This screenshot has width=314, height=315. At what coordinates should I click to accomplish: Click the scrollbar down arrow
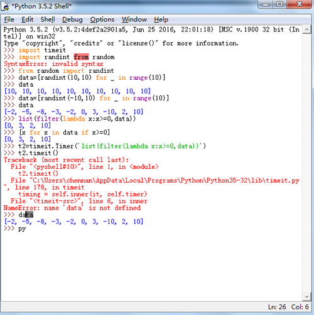coord(306,297)
